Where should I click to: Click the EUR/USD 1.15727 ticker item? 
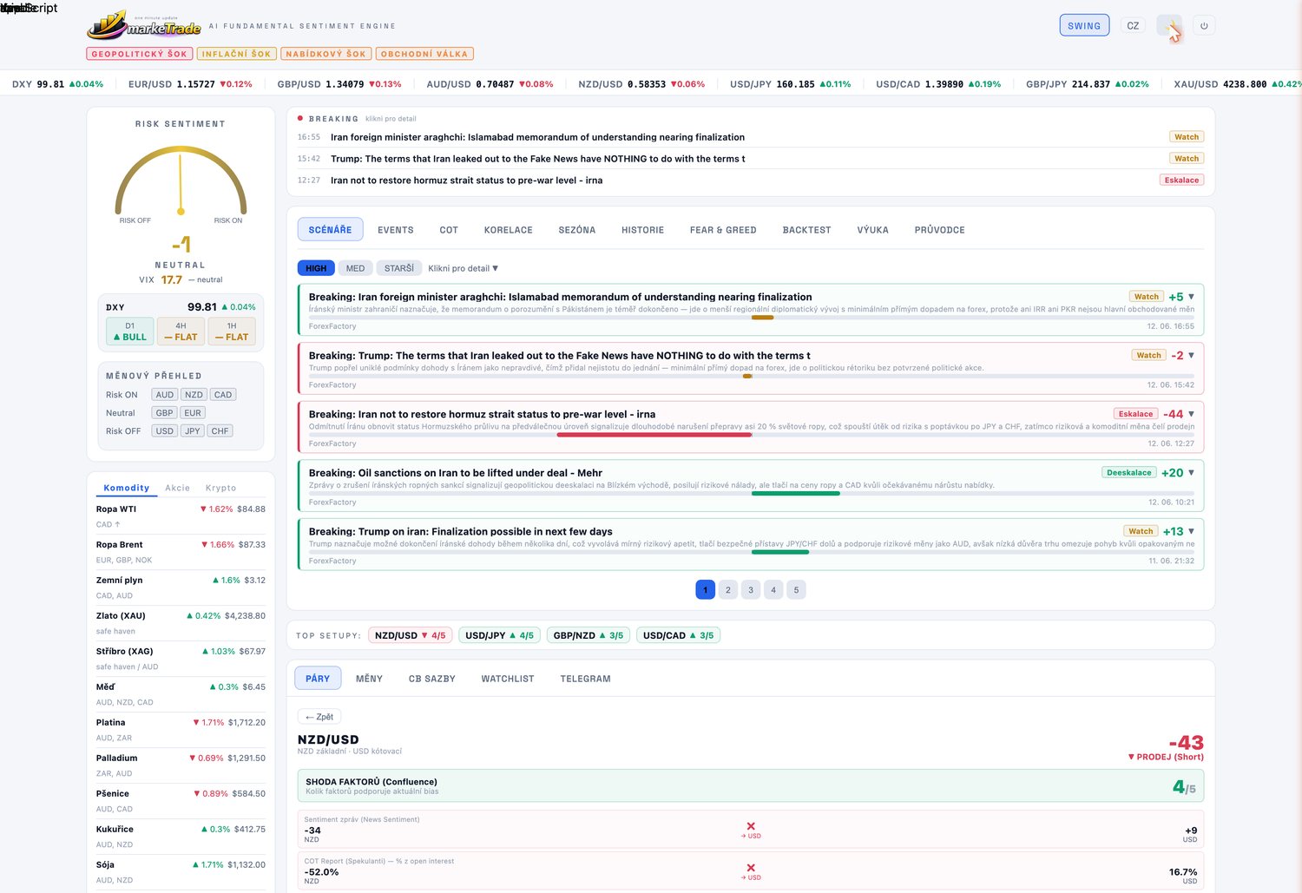click(x=190, y=84)
